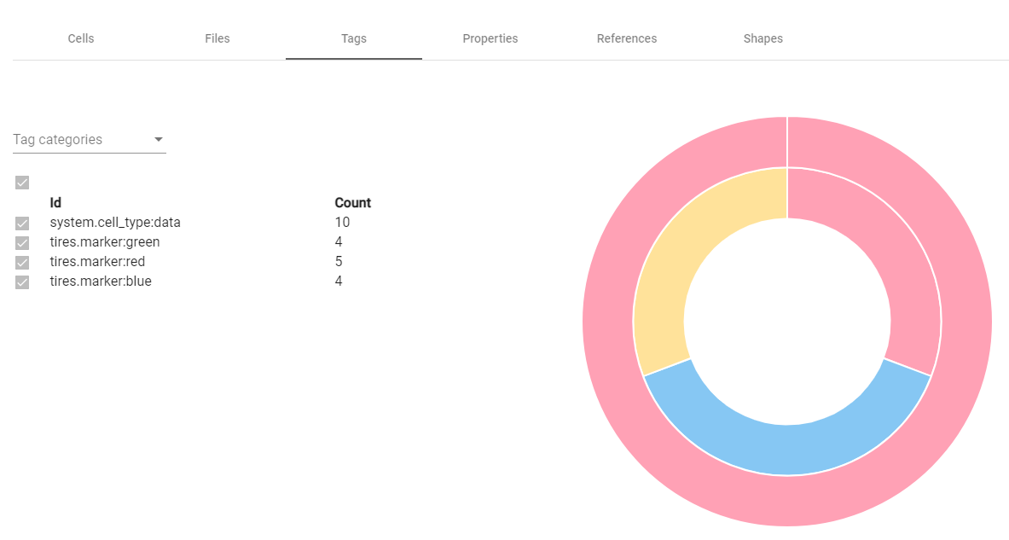Switch to the Cells tab

coord(81,38)
